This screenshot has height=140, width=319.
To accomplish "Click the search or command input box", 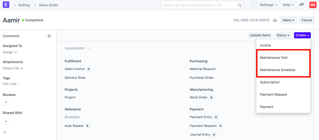I will 200,5.
